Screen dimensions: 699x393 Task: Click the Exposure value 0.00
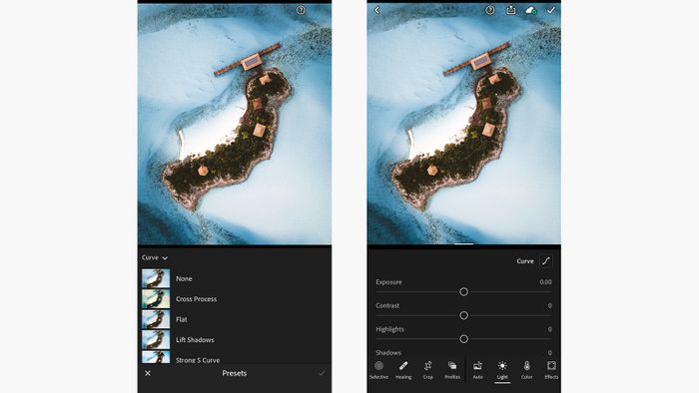(x=545, y=282)
